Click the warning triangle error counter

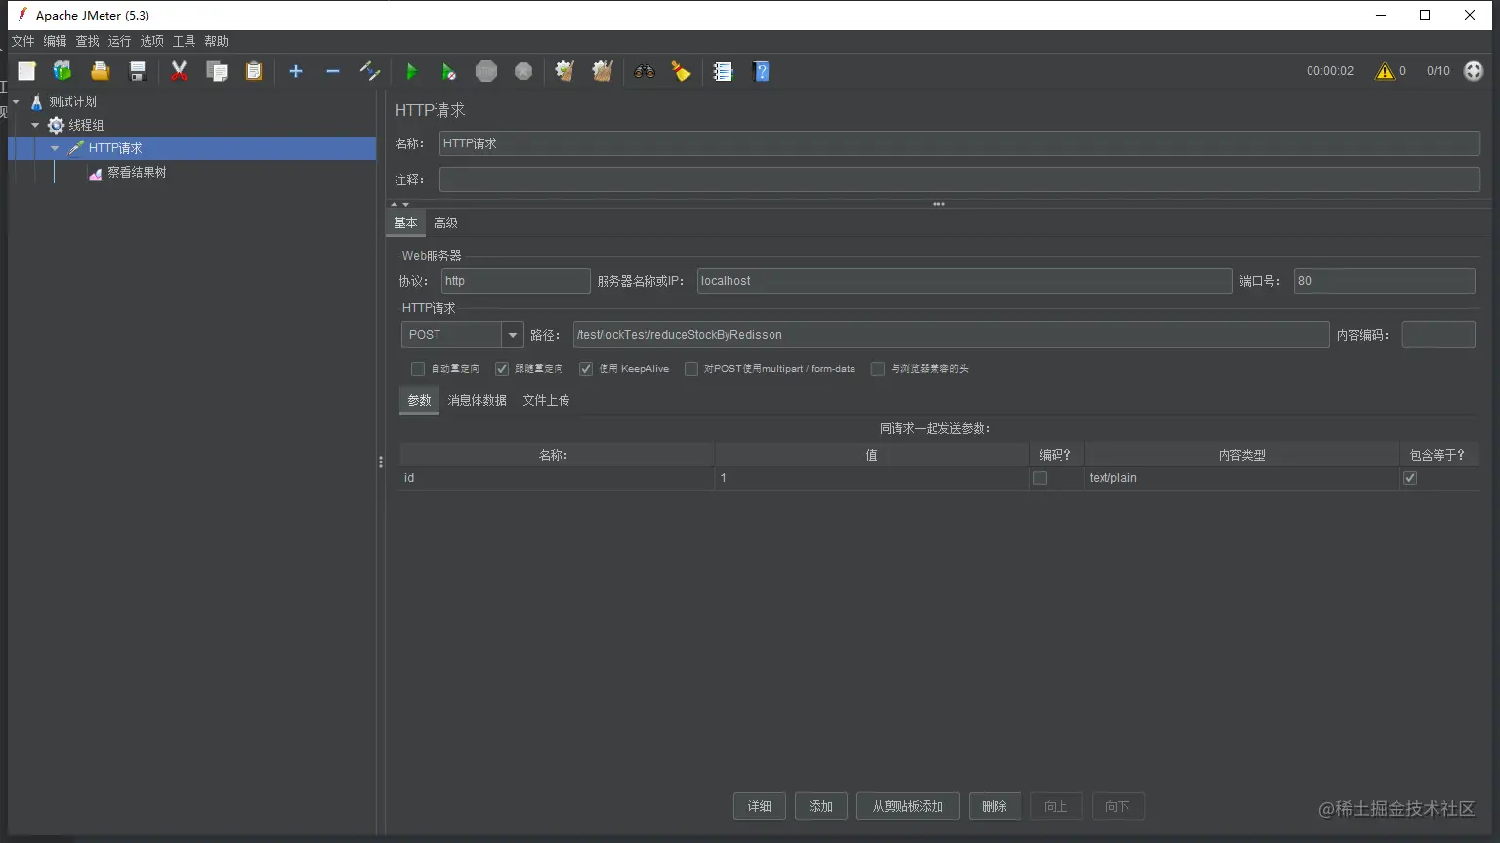pyautogui.click(x=1385, y=71)
